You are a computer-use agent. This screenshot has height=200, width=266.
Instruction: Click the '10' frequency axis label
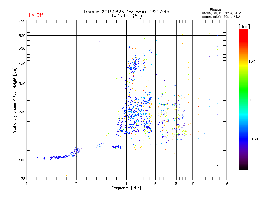pyautogui.click(x=192, y=184)
